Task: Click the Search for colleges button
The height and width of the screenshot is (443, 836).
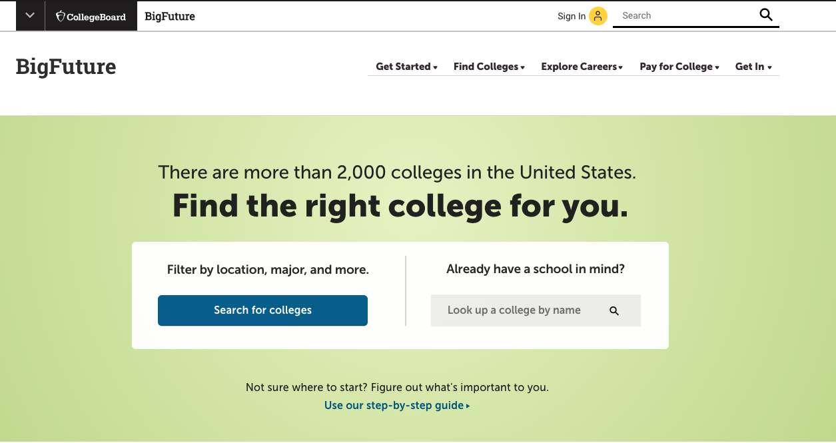Action: pos(262,310)
